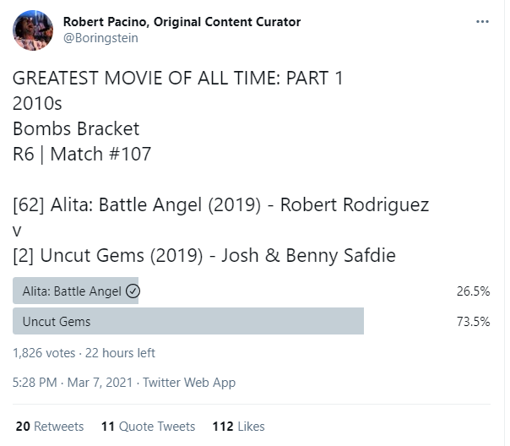This screenshot has height=446, width=510.
Task: Open the 5:28 PM Mar 7, 2021 timestamp
Action: [73, 383]
